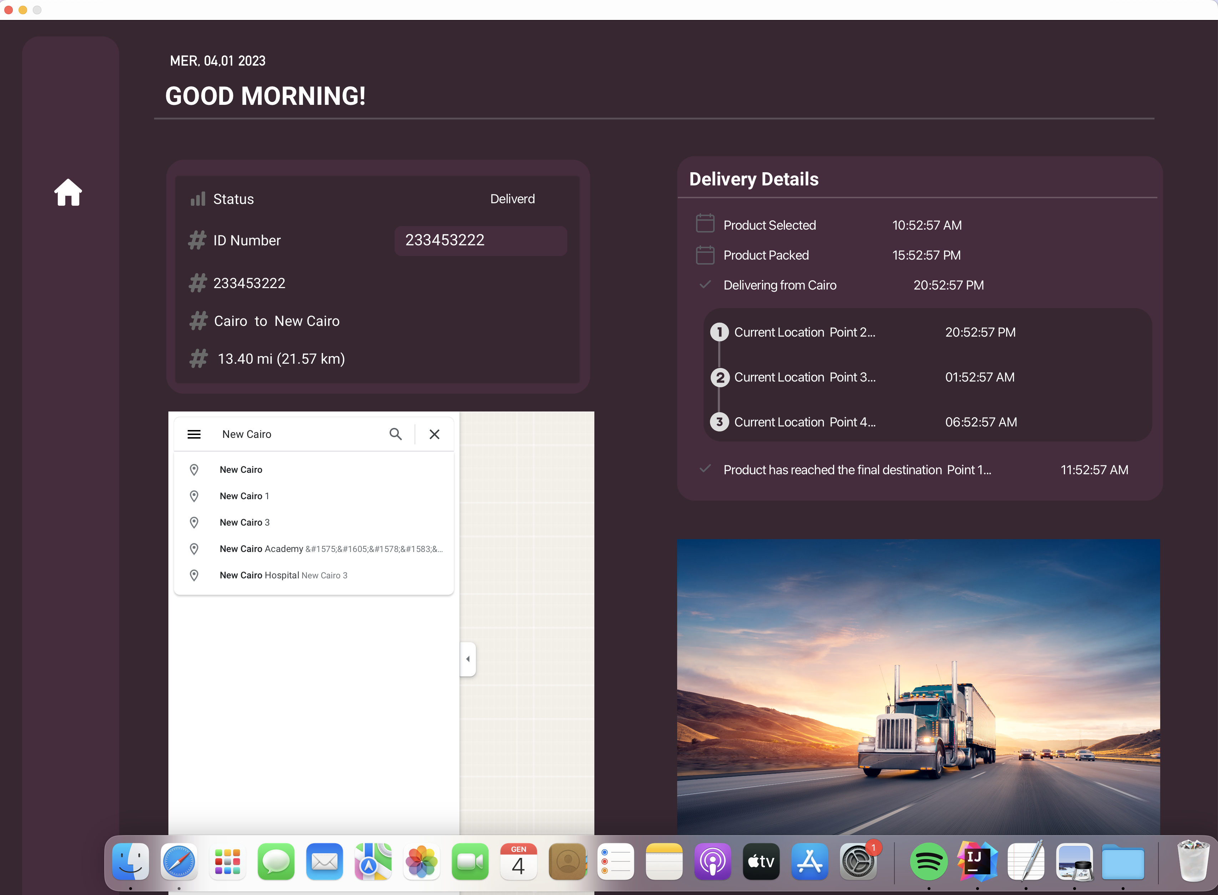Click the map search box text

pos(247,435)
